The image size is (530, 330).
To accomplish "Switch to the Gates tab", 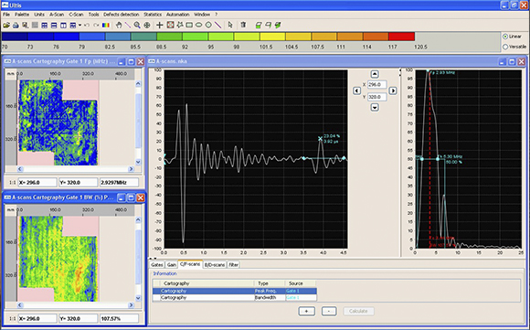I will 157,265.
